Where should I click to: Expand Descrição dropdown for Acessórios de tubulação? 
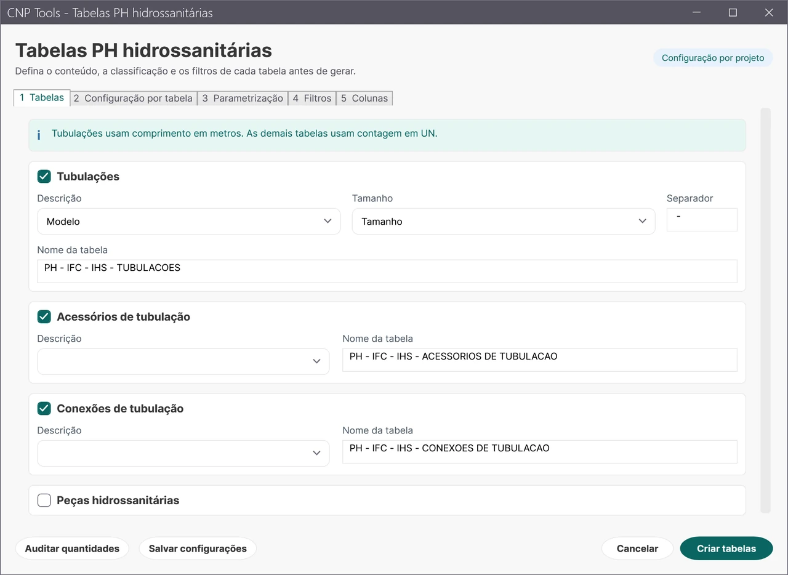183,361
